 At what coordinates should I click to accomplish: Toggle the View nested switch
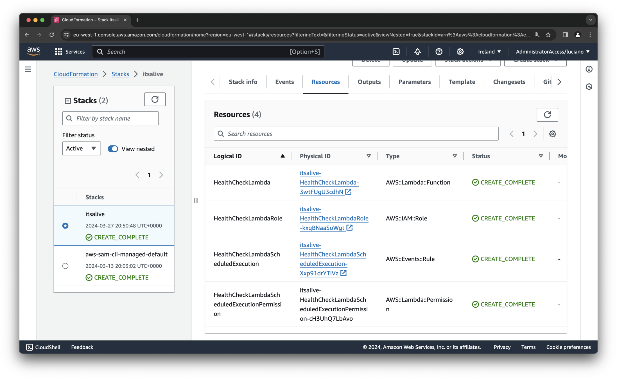pos(113,149)
